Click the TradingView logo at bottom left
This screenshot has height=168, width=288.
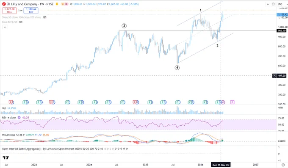[6, 158]
